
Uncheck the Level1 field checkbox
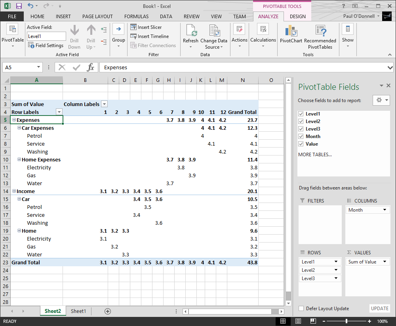click(301, 114)
